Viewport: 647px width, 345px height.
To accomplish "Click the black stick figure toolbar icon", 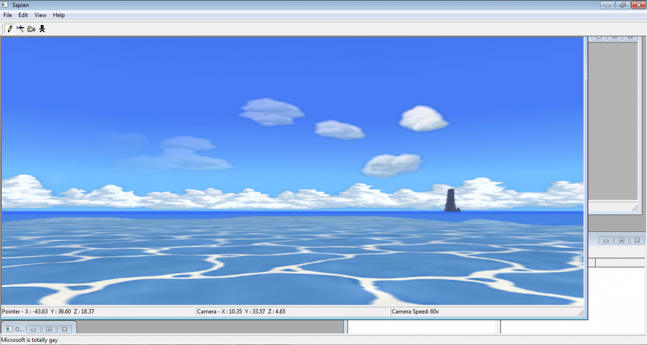I will pos(42,29).
